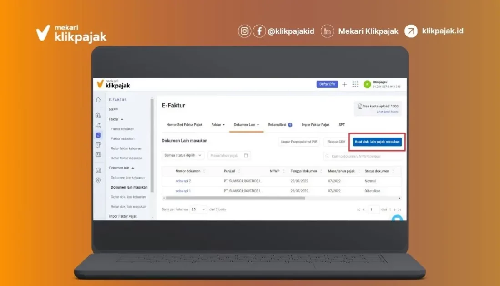The width and height of the screenshot is (500, 286).
Task: Click the Facebook icon in banner
Action: pyautogui.click(x=259, y=31)
